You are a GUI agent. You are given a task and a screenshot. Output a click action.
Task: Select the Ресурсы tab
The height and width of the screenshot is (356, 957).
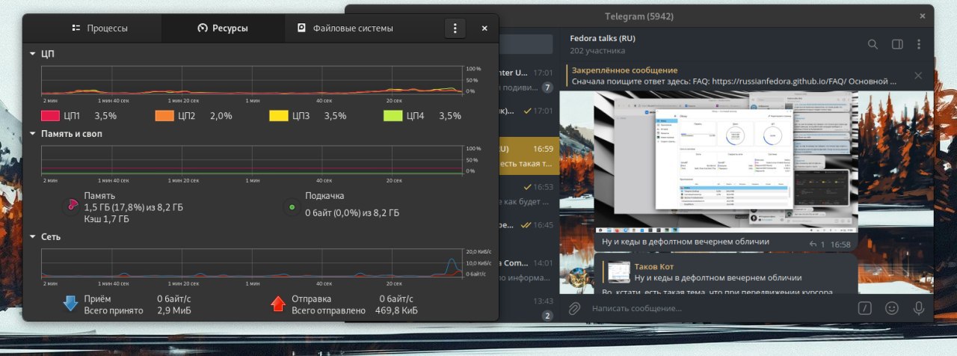223,28
